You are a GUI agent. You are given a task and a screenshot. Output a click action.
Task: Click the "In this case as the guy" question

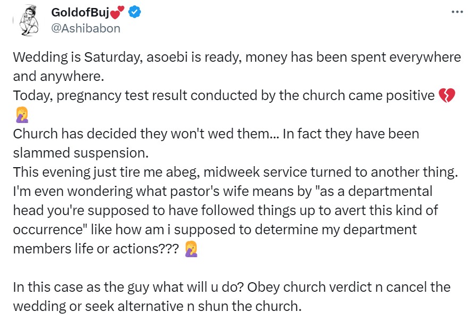point(231,288)
